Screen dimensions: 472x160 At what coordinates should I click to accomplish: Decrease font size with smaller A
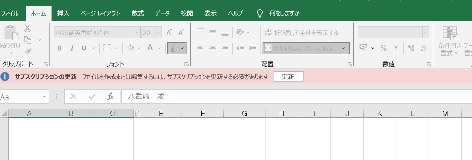(x=181, y=32)
